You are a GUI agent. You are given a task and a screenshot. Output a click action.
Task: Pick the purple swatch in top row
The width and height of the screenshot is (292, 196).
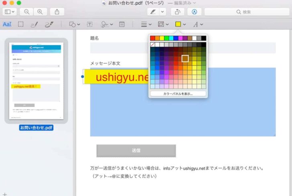tap(185, 38)
